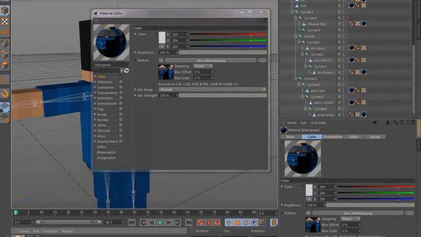The width and height of the screenshot is (421, 237).
Task: Step to previous frame in timeline controls
Action: coord(152,223)
